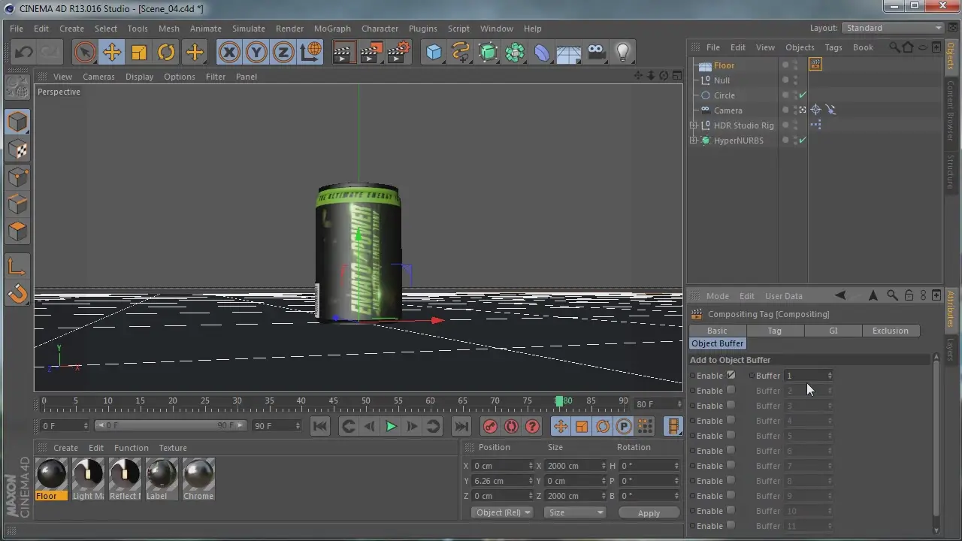Select the Move tool in top toolbar

(x=112, y=52)
